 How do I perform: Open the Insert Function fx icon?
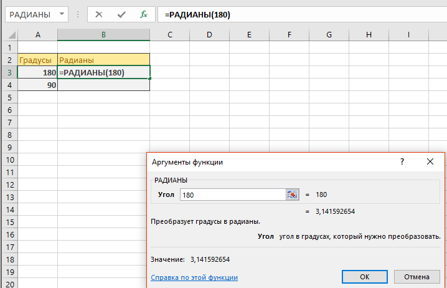pos(144,14)
